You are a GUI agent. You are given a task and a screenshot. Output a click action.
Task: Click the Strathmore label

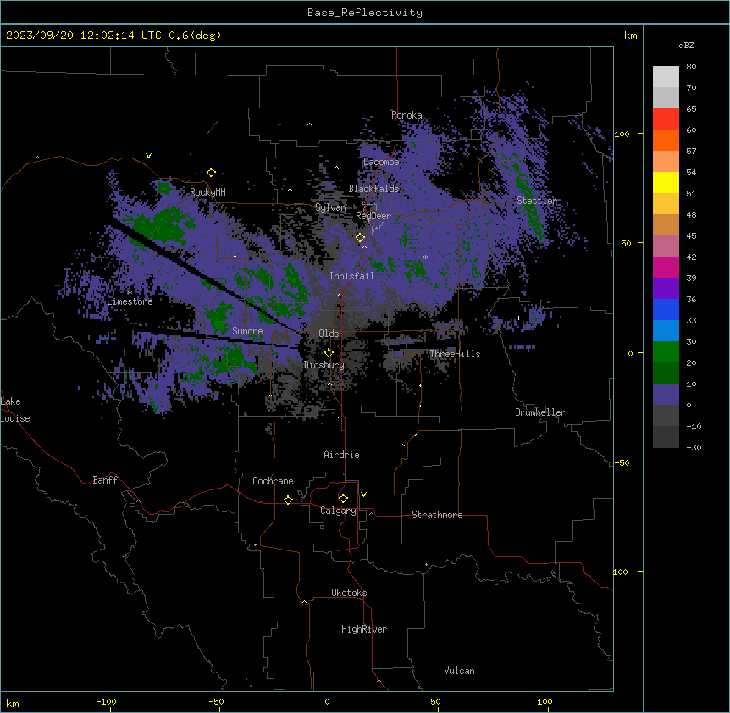pyautogui.click(x=437, y=515)
